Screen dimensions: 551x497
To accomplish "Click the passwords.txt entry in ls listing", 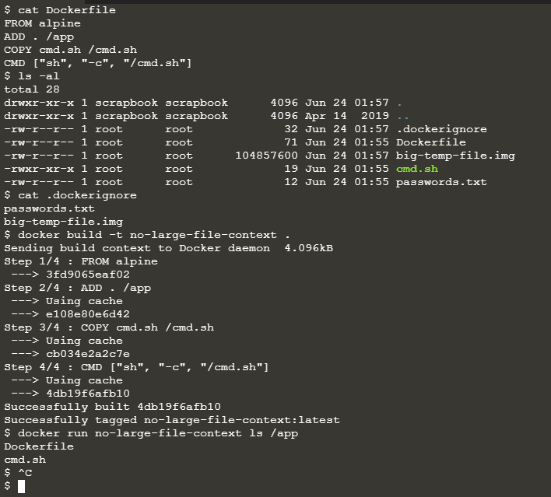I will [x=441, y=182].
